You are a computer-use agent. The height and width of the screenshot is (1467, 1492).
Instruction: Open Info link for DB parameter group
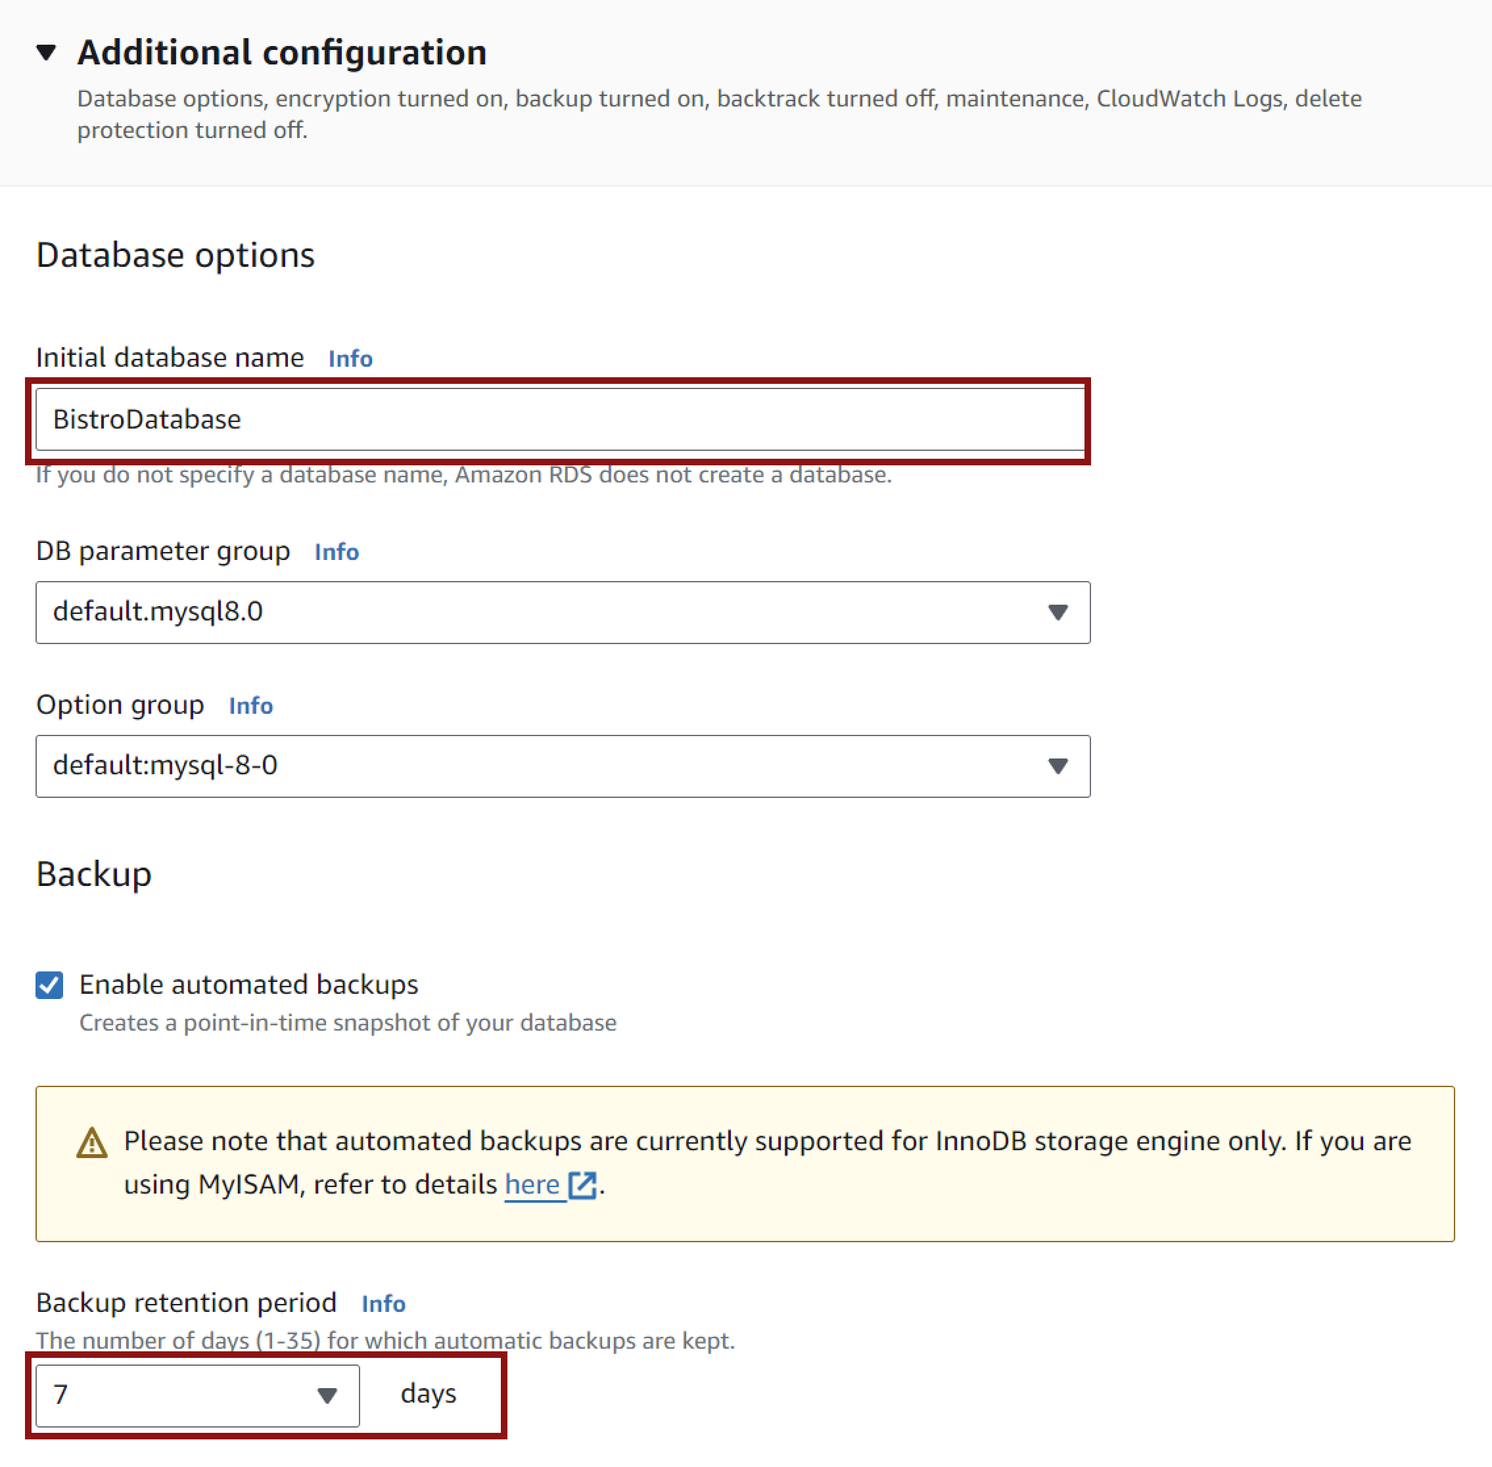click(x=336, y=551)
